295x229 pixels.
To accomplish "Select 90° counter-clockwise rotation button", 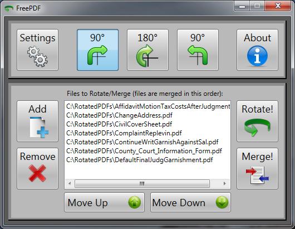I will click(198, 50).
